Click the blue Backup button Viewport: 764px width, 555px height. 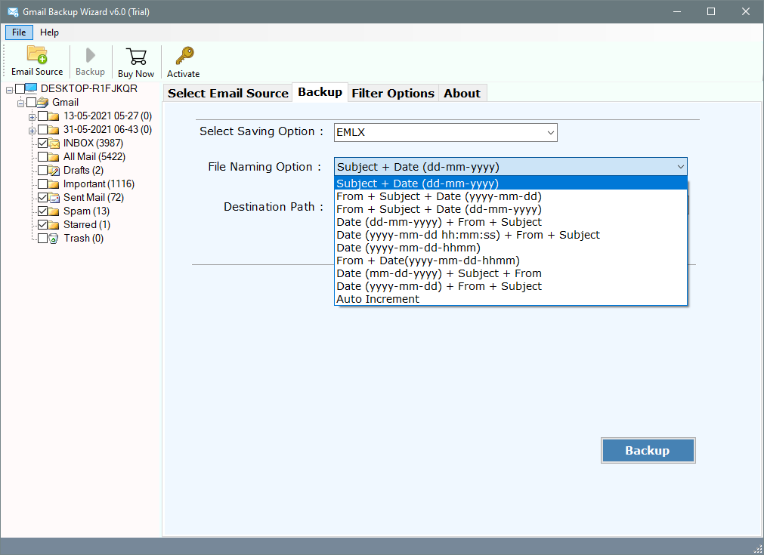tap(648, 450)
